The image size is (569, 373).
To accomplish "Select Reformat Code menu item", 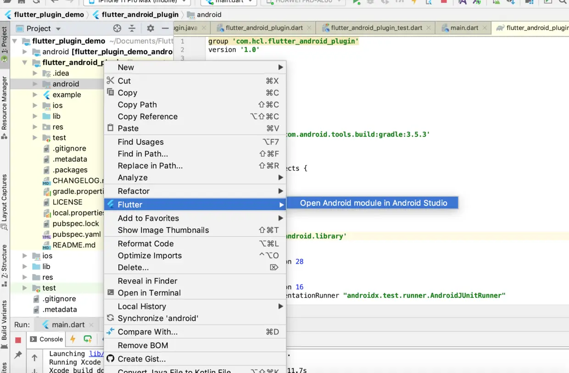I will click(195, 243).
